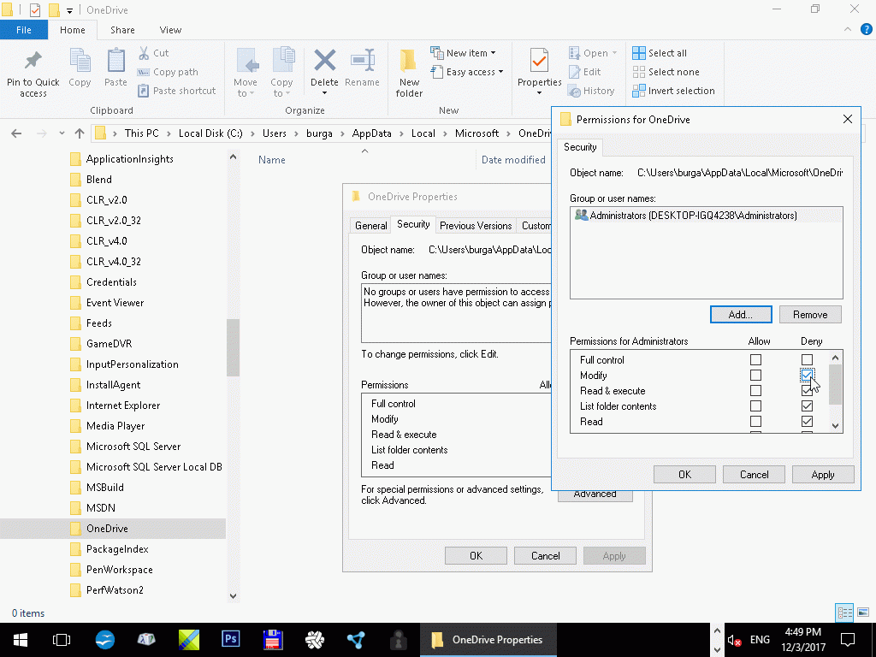The image size is (876, 657).
Task: Click Invert selection in ribbon
Action: 673,91
